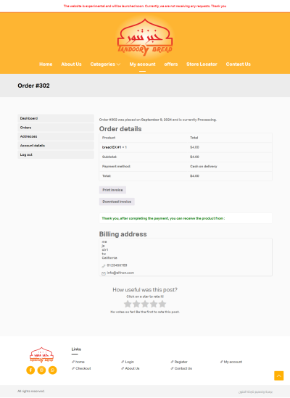Log out from the account sidebar
The width and height of the screenshot is (290, 398).
click(56, 154)
